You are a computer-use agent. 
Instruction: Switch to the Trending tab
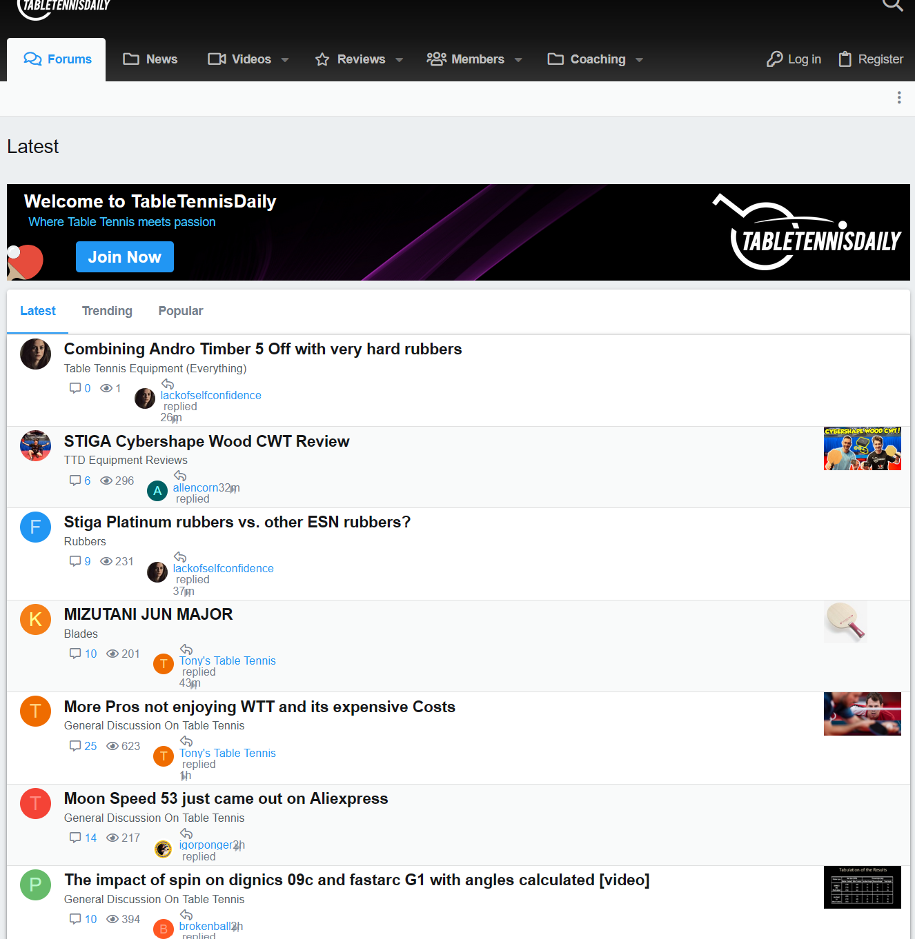coord(107,311)
